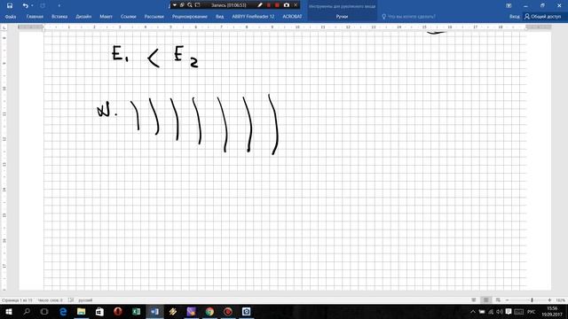Open the ACROBAT ribbon tab
The height and width of the screenshot is (319, 568).
pos(292,17)
